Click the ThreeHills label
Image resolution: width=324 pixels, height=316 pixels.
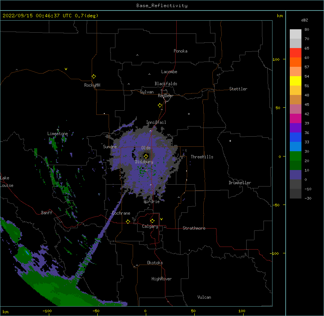click(202, 157)
